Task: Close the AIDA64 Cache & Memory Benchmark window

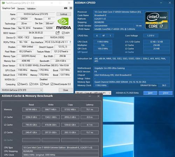Action: (98, 96)
